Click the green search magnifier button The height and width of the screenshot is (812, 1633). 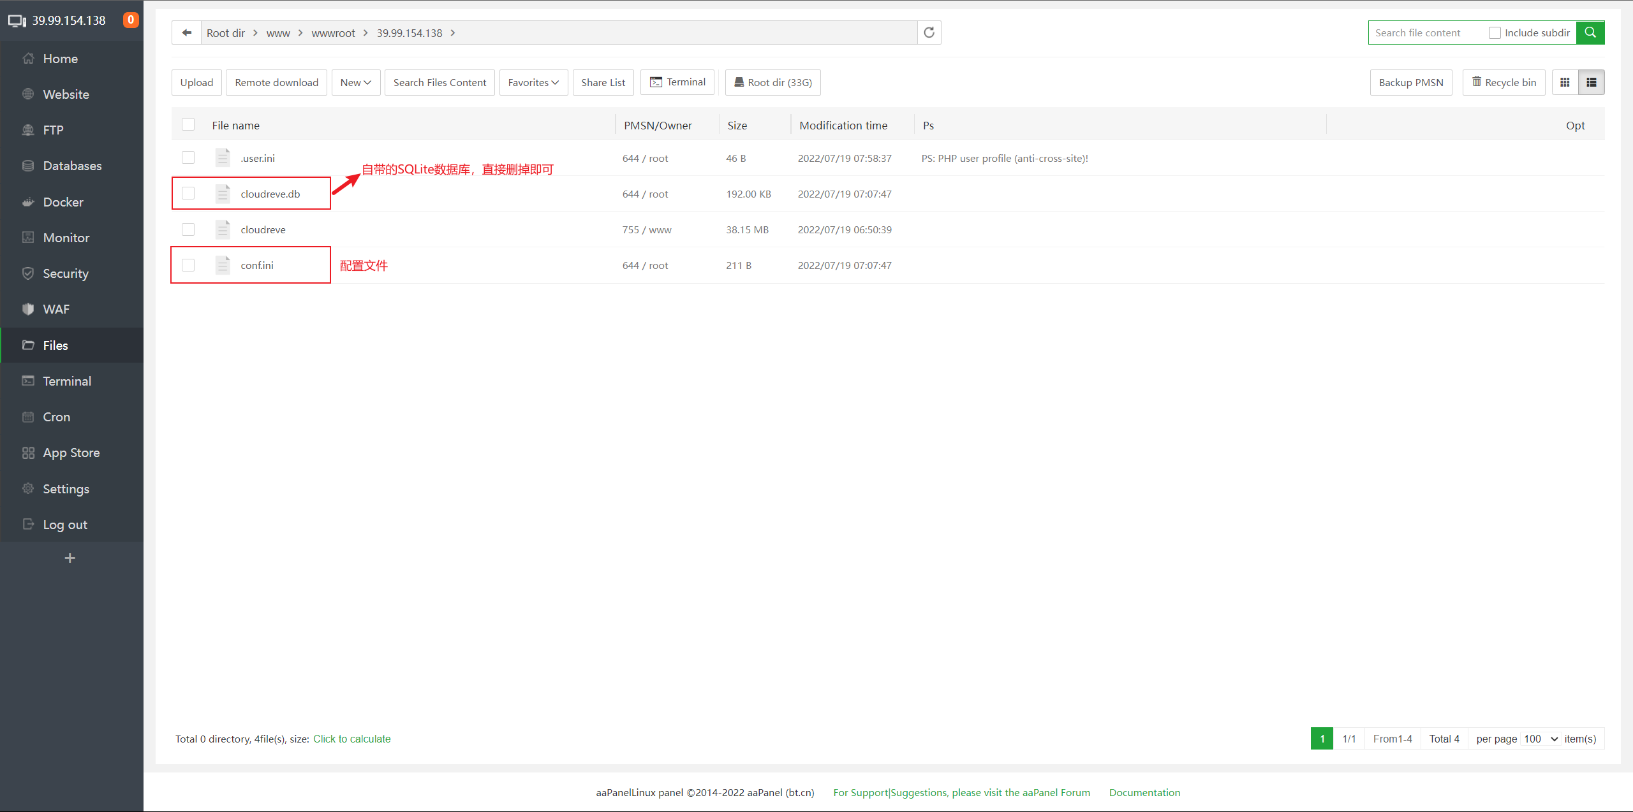(x=1590, y=33)
